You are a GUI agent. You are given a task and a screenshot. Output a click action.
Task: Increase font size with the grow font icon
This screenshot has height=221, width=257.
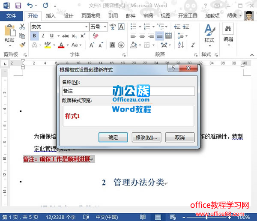tap(92, 45)
